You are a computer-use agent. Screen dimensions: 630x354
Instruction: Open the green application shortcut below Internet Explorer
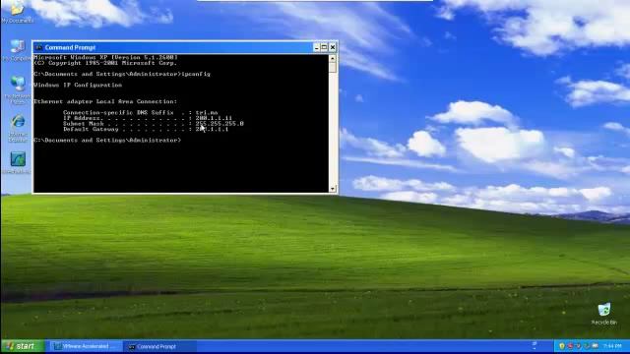tap(18, 162)
